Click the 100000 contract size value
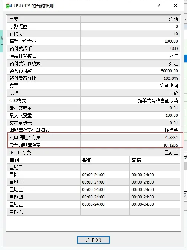Viewport: 187px width, 250px height. (x=171, y=41)
